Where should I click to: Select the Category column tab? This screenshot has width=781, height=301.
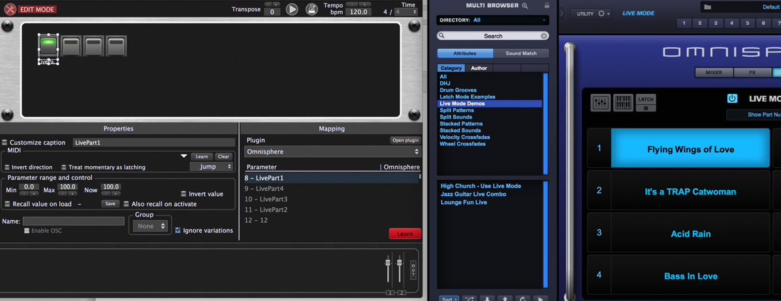tap(451, 68)
